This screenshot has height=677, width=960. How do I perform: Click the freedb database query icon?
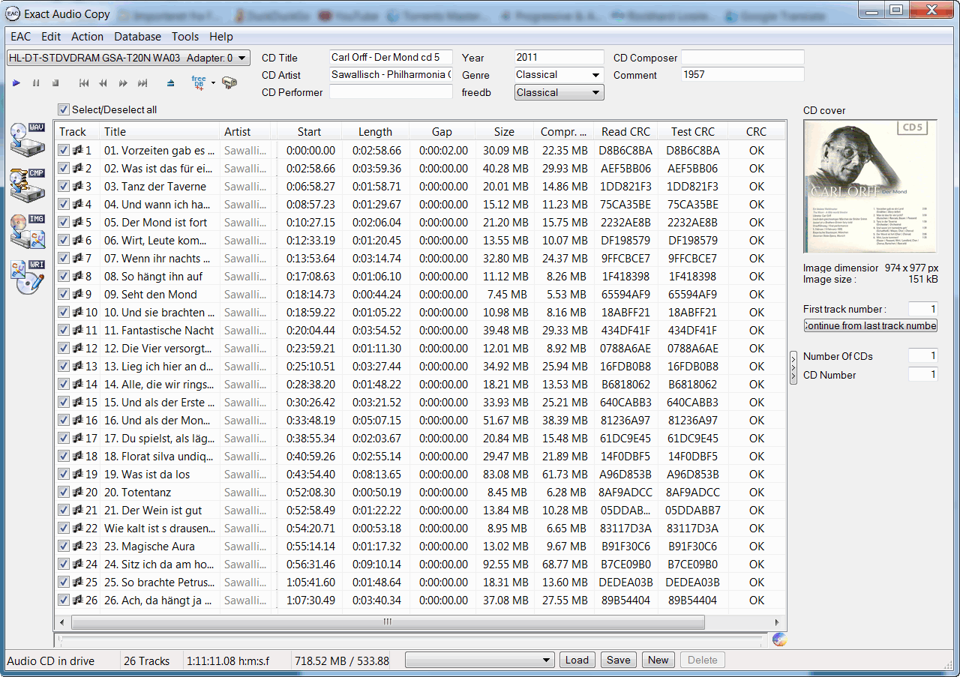[x=199, y=83]
